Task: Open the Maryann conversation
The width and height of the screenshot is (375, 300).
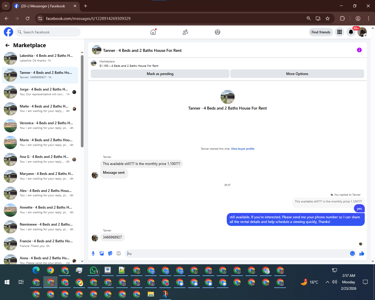Action: pos(40,176)
